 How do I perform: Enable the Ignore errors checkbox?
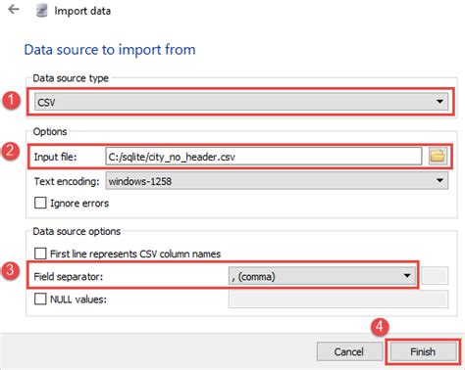point(40,203)
